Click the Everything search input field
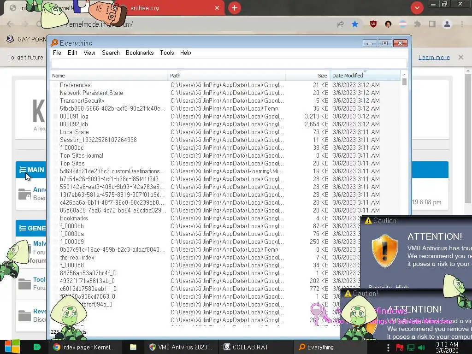This screenshot has width=472, height=354. point(229,64)
